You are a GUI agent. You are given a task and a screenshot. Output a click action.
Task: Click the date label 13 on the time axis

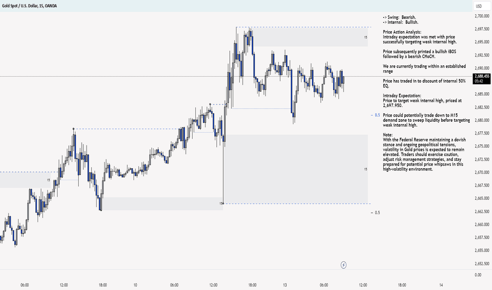coord(285,285)
